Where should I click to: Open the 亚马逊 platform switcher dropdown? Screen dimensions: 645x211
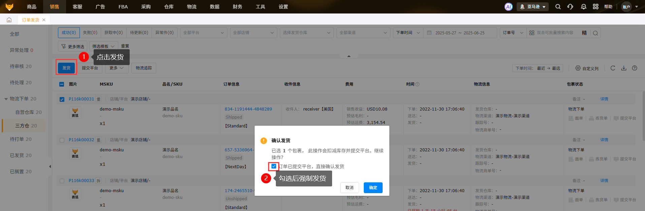(x=533, y=7)
